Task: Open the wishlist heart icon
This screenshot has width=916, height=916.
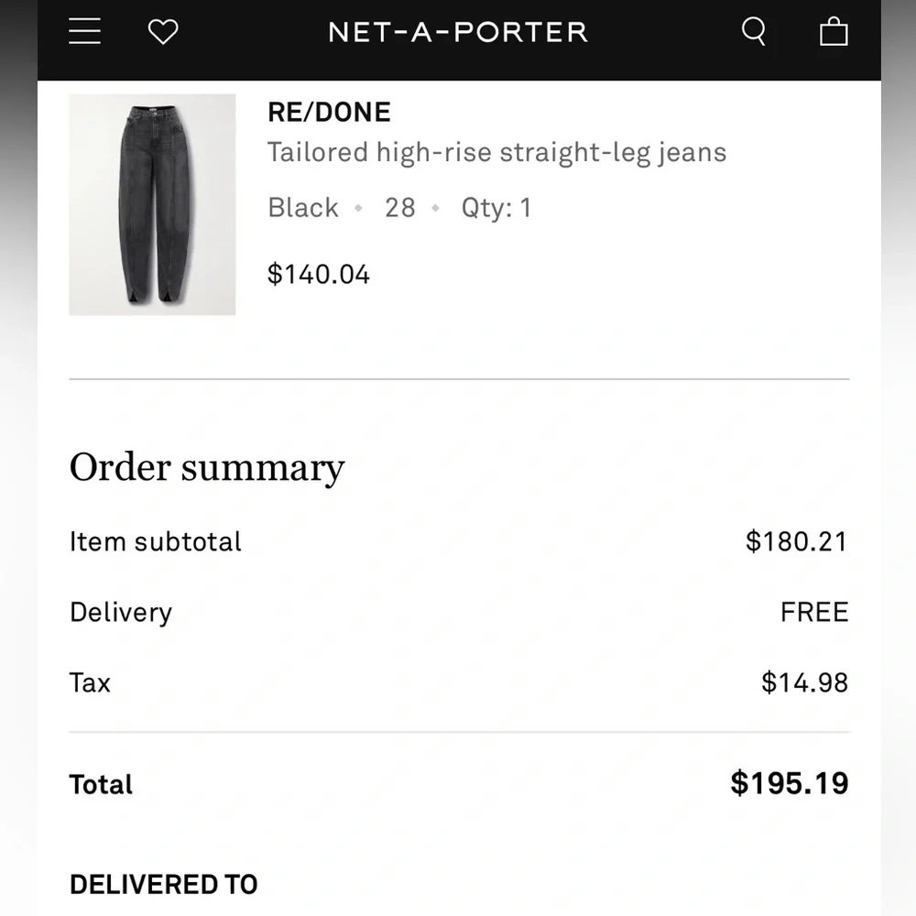Action: (x=163, y=33)
